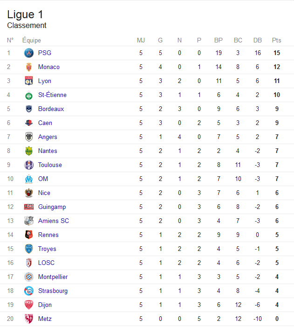This screenshot has height=327, width=294.
Task: Click the Rennes red-black crest icon
Action: 29,235
